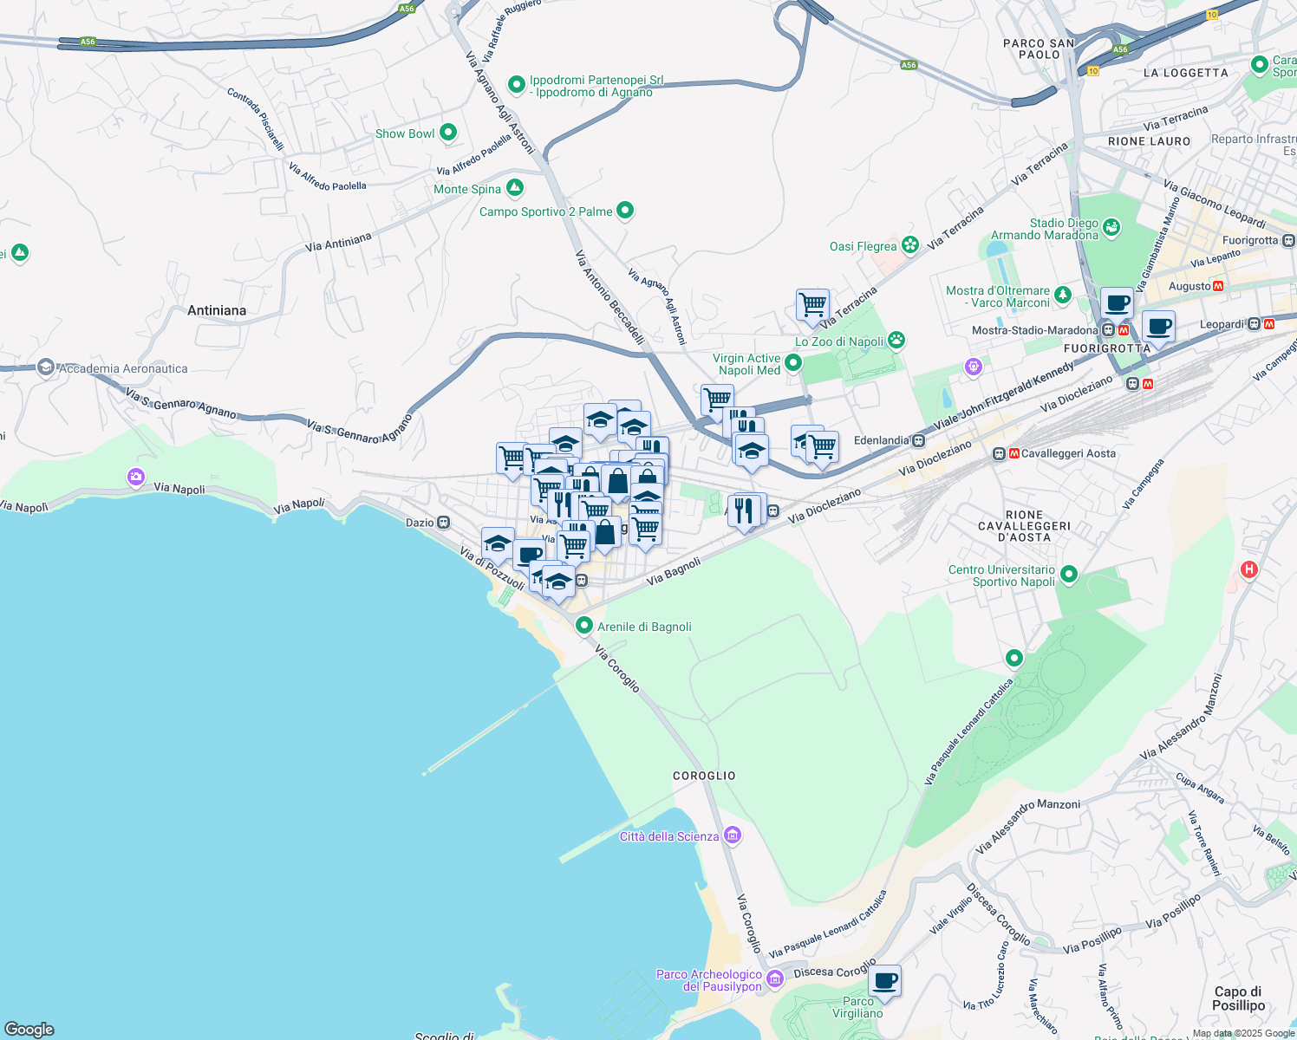Click the coffee marker near Parco Virgiliano
Viewport: 1297px width, 1040px height.
[884, 983]
